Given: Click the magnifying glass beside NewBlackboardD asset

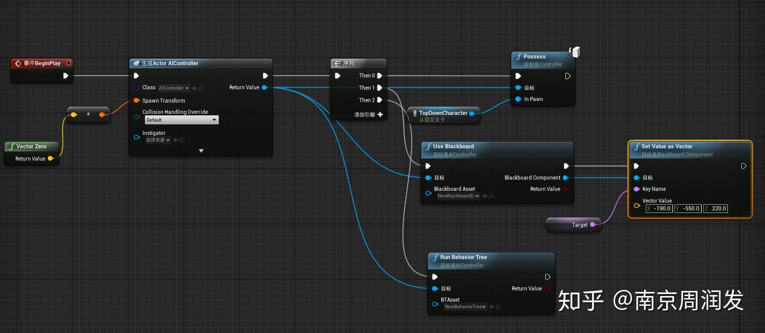Looking at the screenshot, I should click(490, 195).
